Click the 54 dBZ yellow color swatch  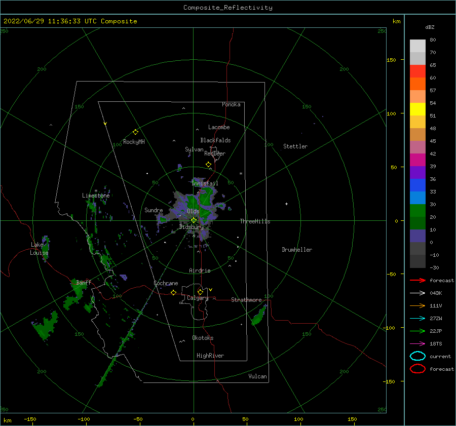pyautogui.click(x=417, y=109)
